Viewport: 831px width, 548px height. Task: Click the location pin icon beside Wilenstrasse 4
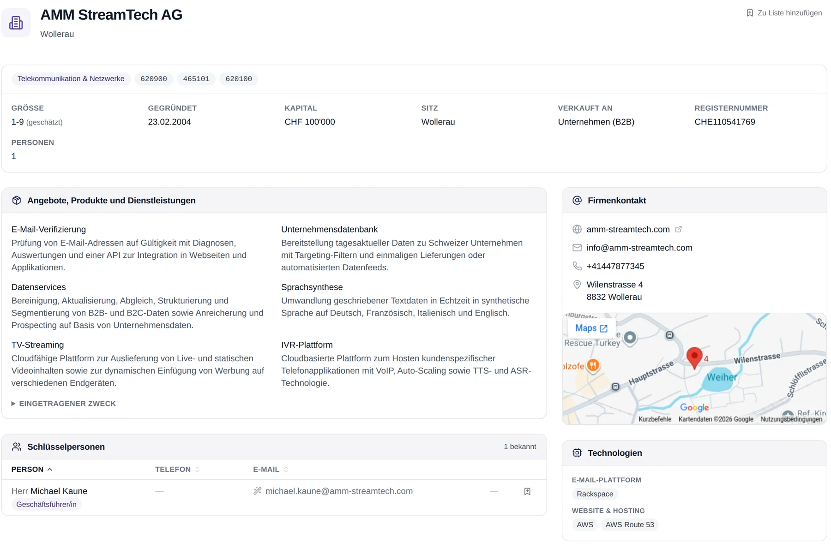click(x=577, y=285)
